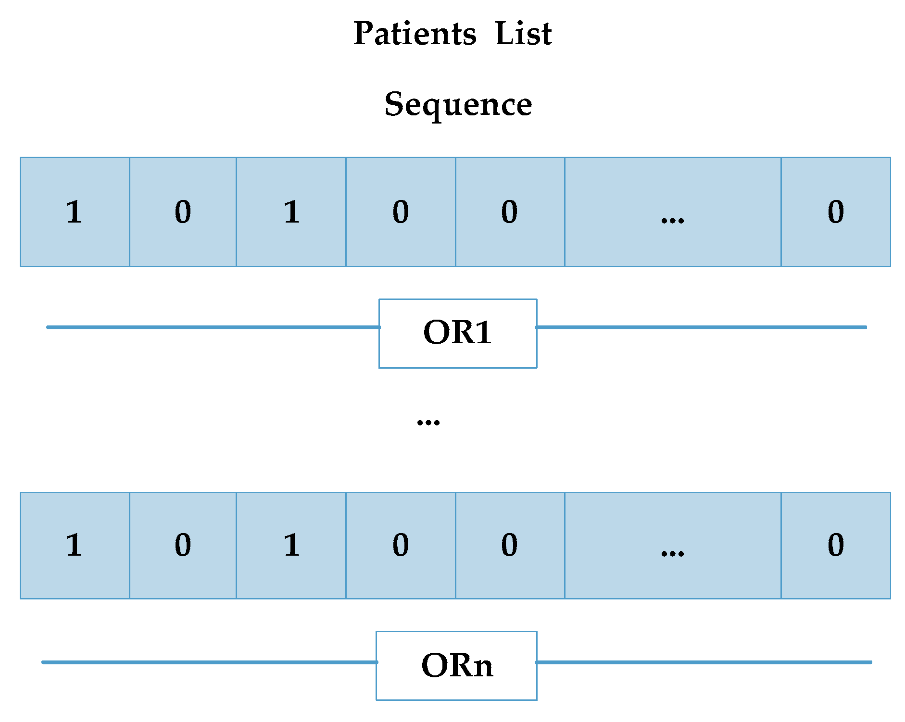Click the wide ellipsis cell in top row
The image size is (905, 722).
tap(672, 212)
